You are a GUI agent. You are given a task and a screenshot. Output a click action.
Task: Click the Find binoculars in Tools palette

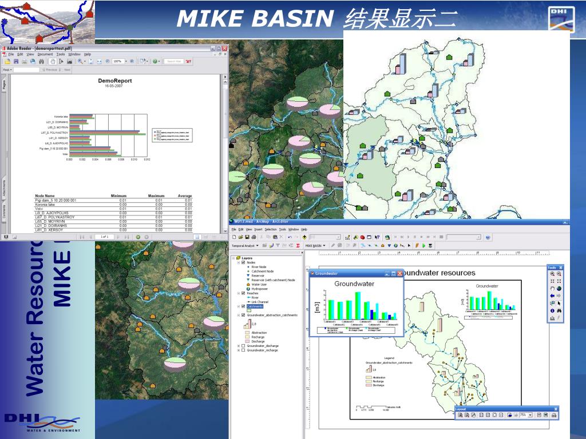point(559,310)
